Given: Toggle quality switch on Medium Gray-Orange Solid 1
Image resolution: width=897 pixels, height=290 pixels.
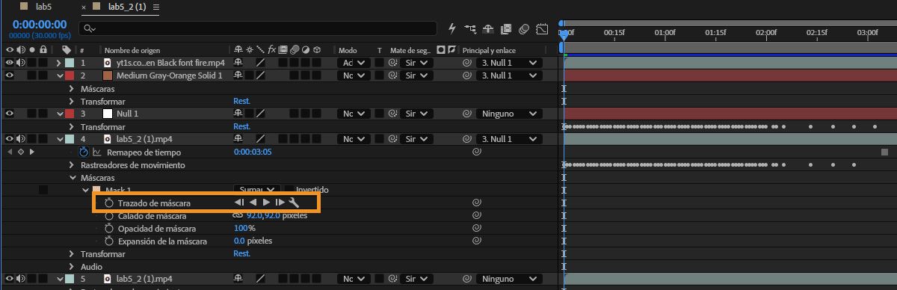Looking at the screenshot, I should coord(260,75).
